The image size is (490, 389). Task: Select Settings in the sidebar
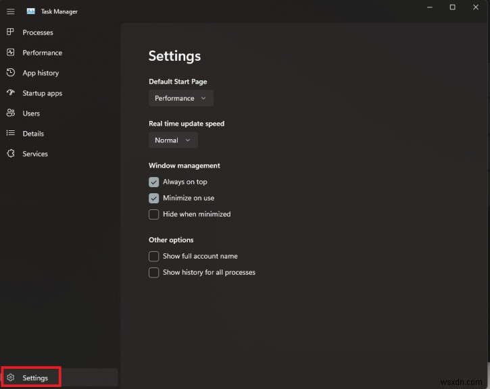point(59,378)
